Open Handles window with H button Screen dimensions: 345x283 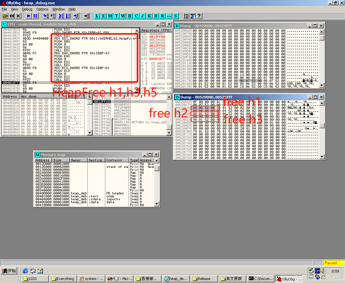[130, 16]
